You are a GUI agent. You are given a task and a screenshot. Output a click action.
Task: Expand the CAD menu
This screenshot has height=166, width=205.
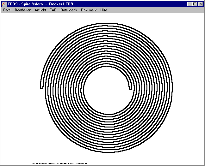pyautogui.click(x=53, y=10)
